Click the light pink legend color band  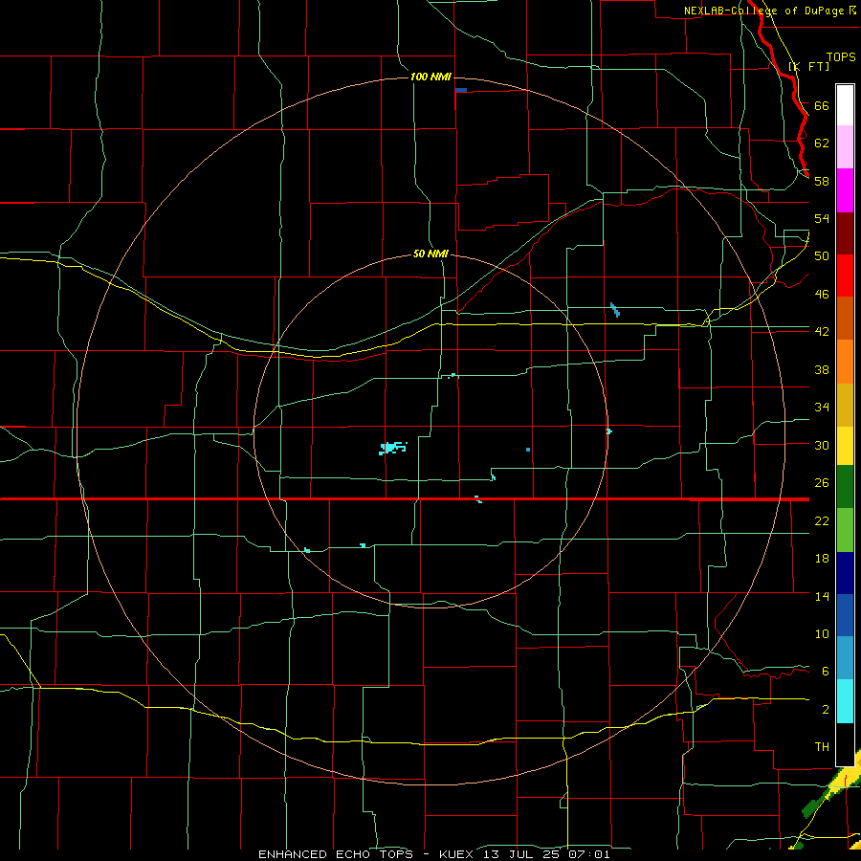(845, 147)
